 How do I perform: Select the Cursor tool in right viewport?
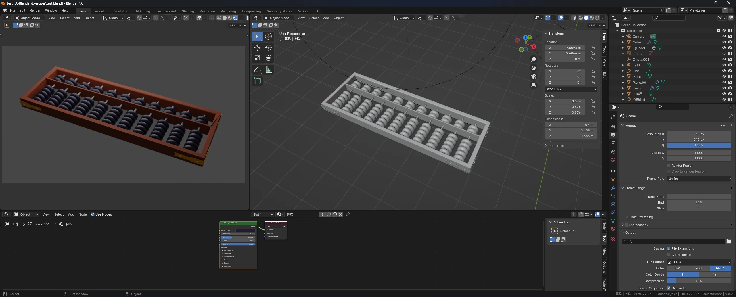point(269,36)
